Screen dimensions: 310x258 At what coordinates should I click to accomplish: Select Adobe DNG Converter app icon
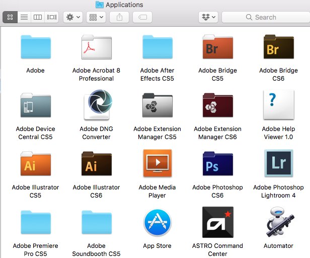coord(98,105)
